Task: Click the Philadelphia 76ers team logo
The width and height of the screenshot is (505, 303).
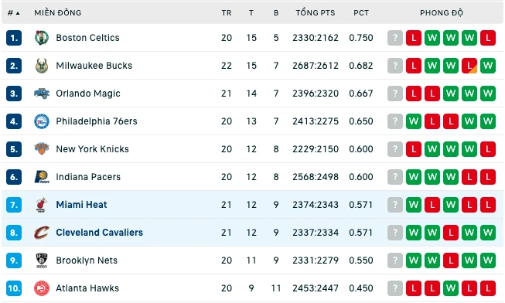Action: (42, 121)
